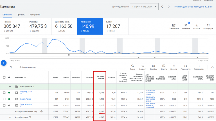This screenshot has width=216, height=121.
Task: Click status dot in table header
Action: click(x=9, y=77)
